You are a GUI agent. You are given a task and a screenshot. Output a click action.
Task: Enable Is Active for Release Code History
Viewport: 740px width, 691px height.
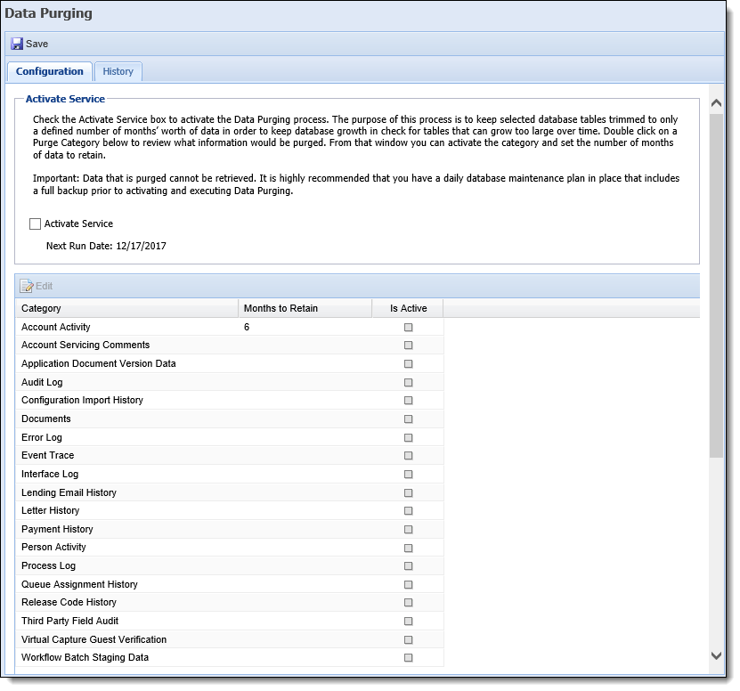point(408,603)
